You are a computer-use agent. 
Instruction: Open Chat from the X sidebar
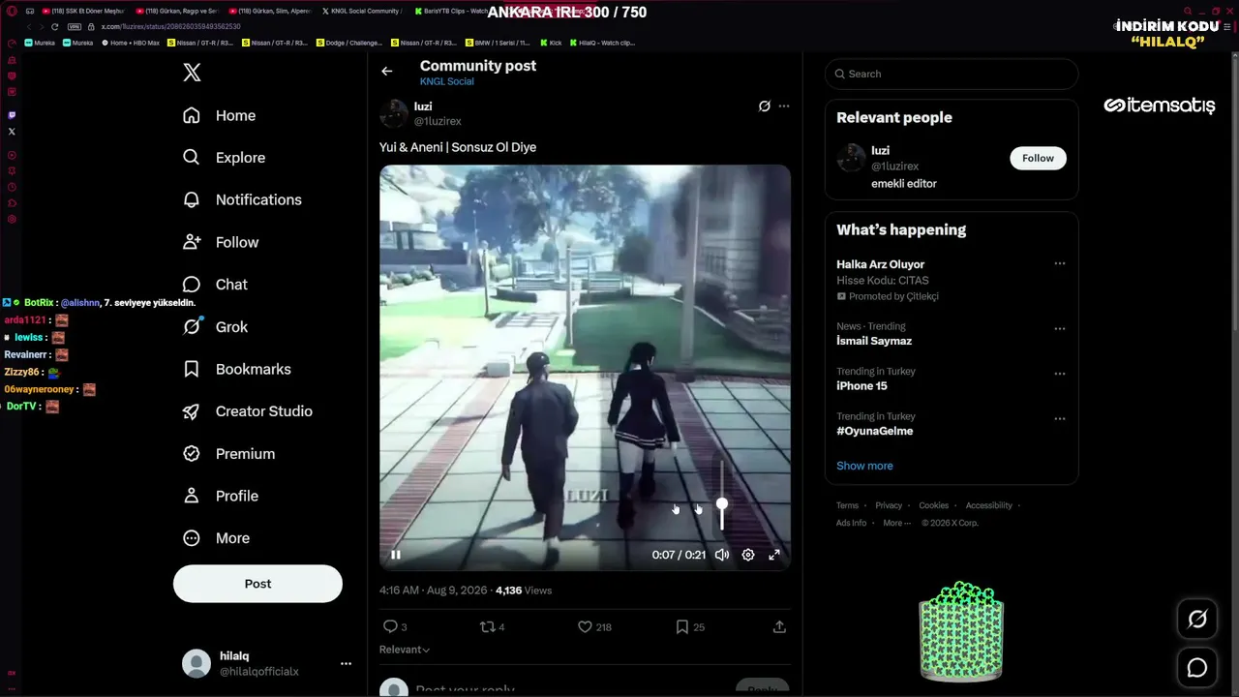[215, 285]
